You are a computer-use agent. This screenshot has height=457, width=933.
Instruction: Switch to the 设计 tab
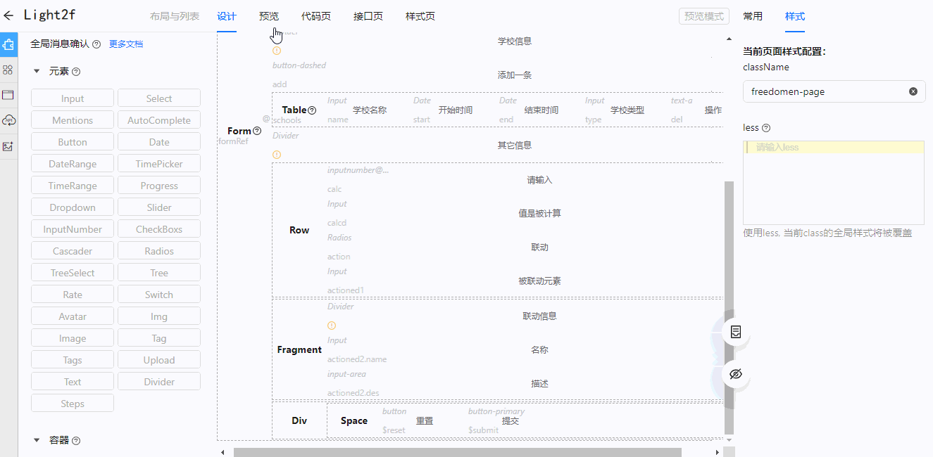pyautogui.click(x=227, y=16)
